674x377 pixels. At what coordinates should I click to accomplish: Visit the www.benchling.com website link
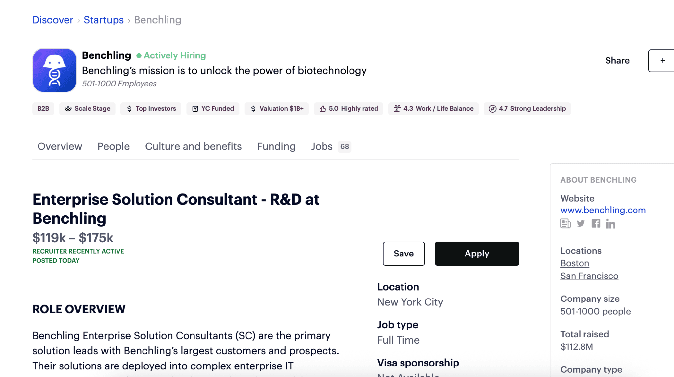click(x=603, y=210)
